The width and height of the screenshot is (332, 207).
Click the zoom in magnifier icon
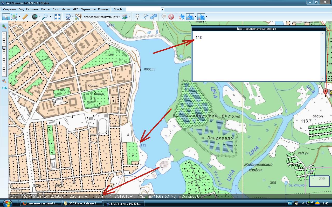coord(4,26)
